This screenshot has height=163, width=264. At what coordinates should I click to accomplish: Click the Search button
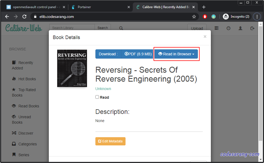click(103, 28)
